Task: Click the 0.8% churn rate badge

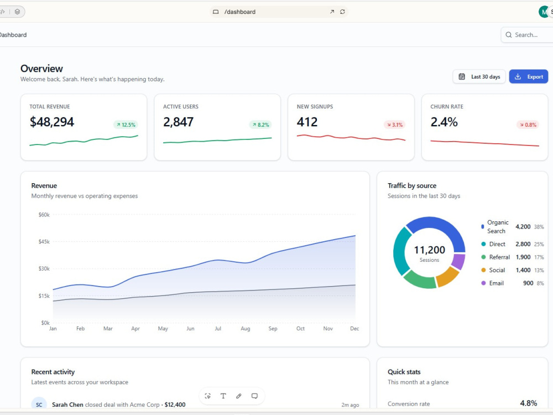Action: [x=528, y=124]
